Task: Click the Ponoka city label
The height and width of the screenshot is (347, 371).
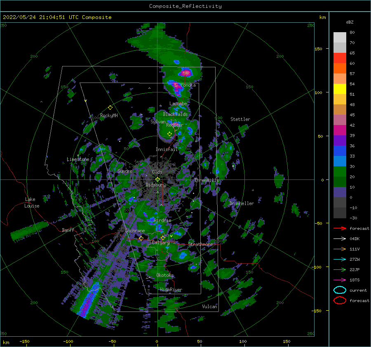Action: tap(188, 85)
